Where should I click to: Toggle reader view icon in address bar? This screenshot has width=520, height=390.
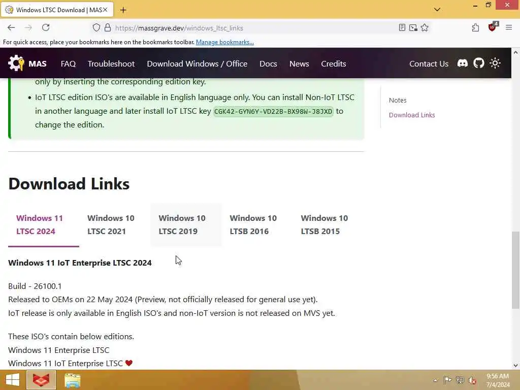(402, 28)
